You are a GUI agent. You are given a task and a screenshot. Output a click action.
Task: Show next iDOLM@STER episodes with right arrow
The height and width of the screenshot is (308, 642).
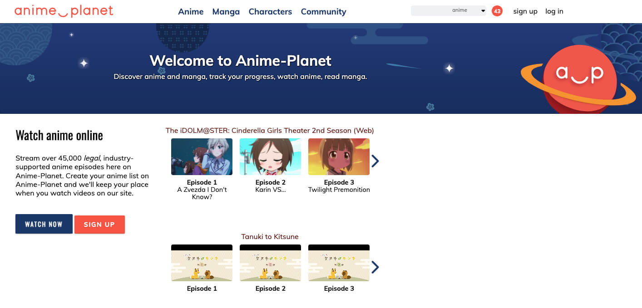[375, 161]
